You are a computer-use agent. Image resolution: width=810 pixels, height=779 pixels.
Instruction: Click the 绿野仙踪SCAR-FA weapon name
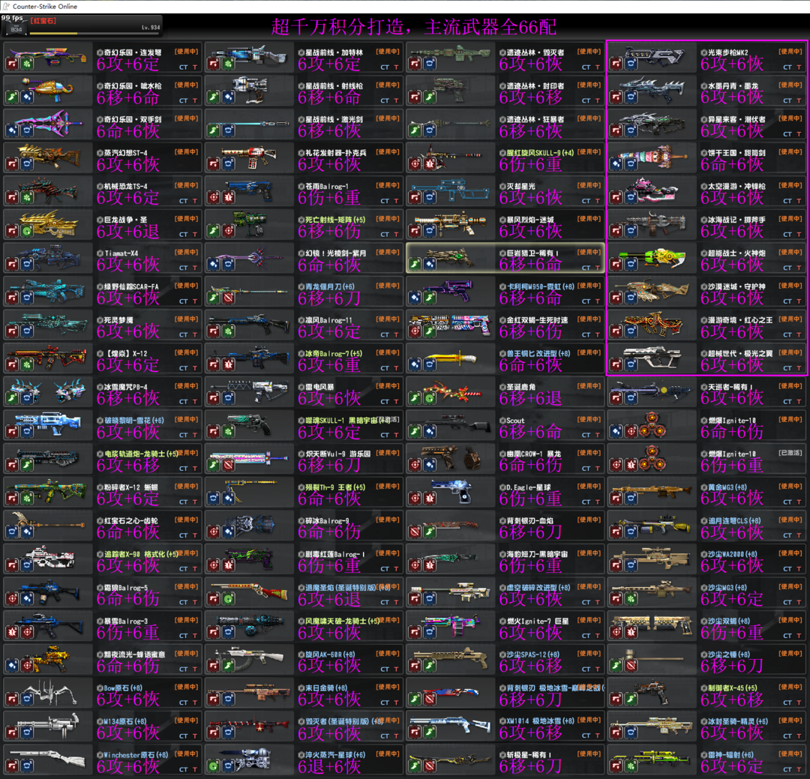click(x=130, y=286)
